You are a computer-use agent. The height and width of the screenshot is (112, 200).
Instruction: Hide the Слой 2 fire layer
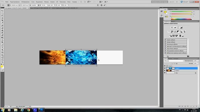tap(165, 71)
